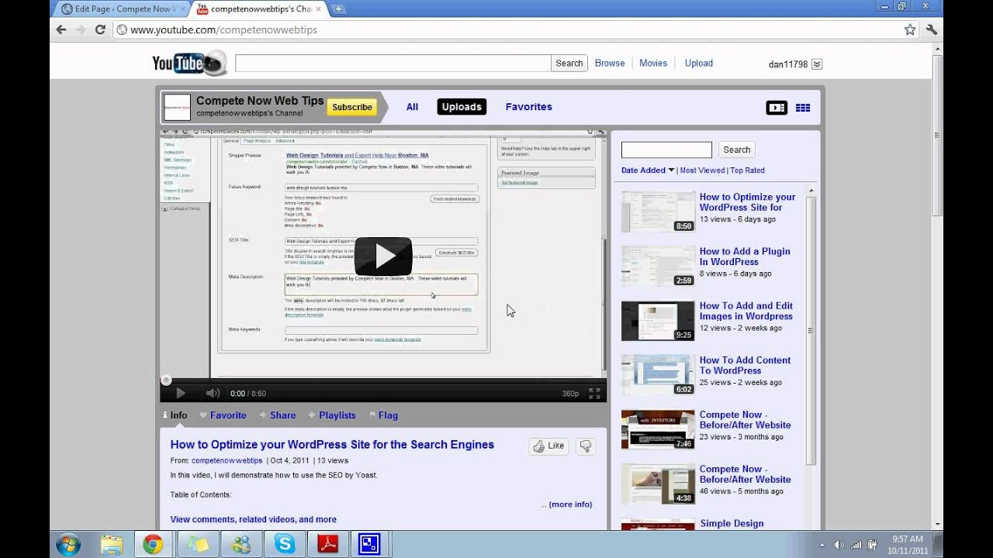
Task: Click channel video search field
Action: (666, 150)
